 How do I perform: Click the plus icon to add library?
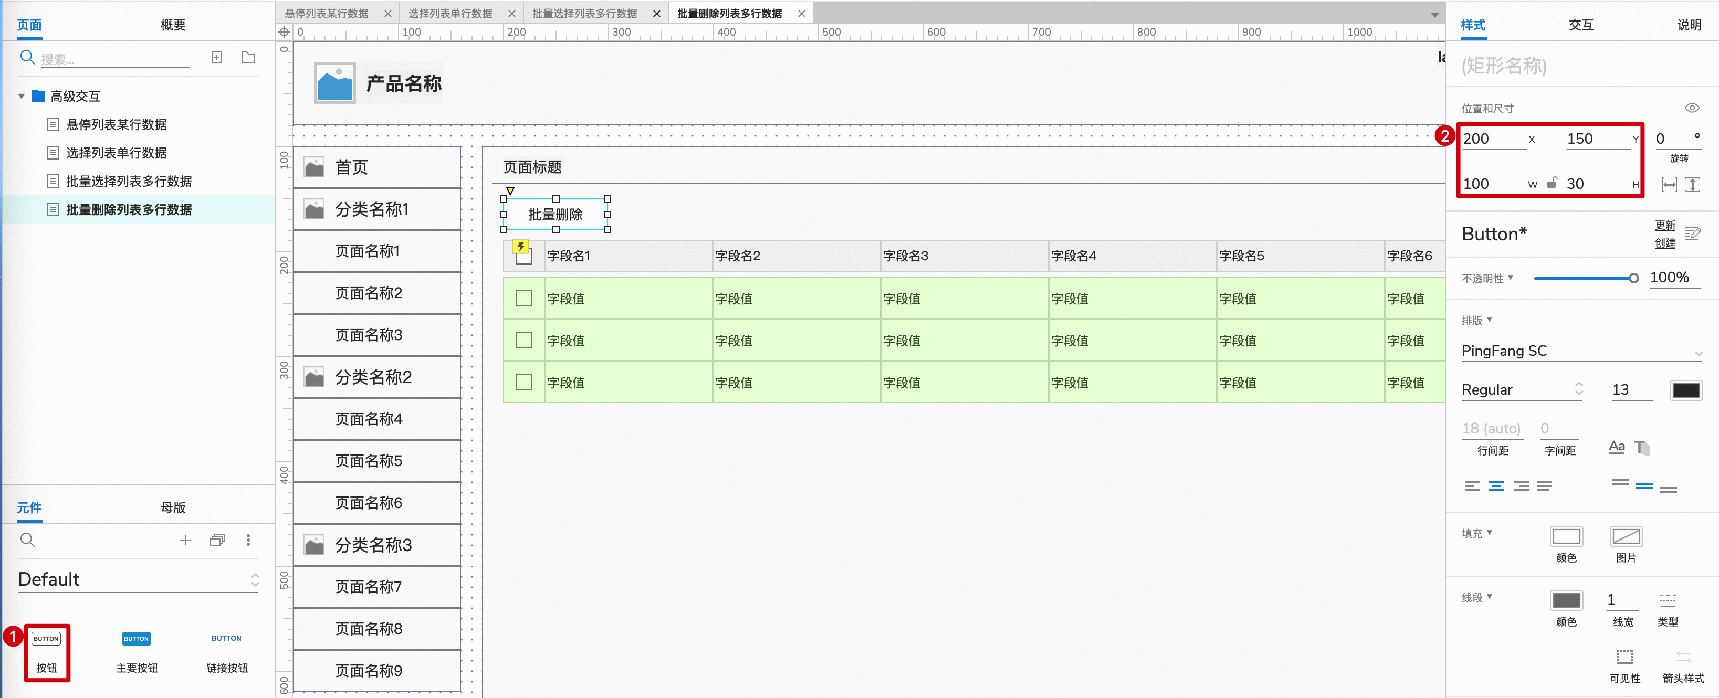(x=185, y=540)
